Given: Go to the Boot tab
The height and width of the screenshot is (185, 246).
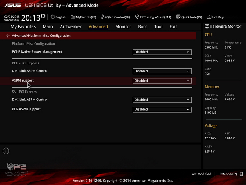Looking at the screenshot, I should click(142, 26).
